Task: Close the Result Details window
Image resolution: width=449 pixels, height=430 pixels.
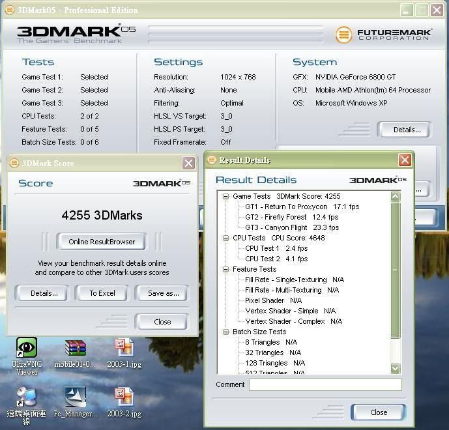Action: 405,160
